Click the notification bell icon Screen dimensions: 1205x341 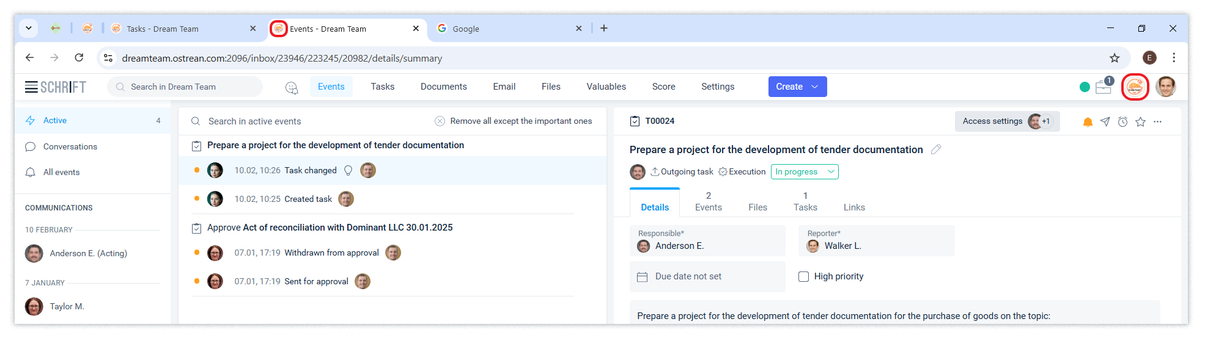click(1088, 122)
